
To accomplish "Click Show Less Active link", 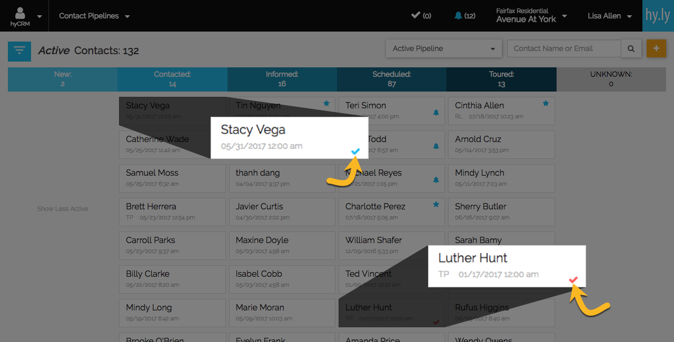I will [63, 209].
